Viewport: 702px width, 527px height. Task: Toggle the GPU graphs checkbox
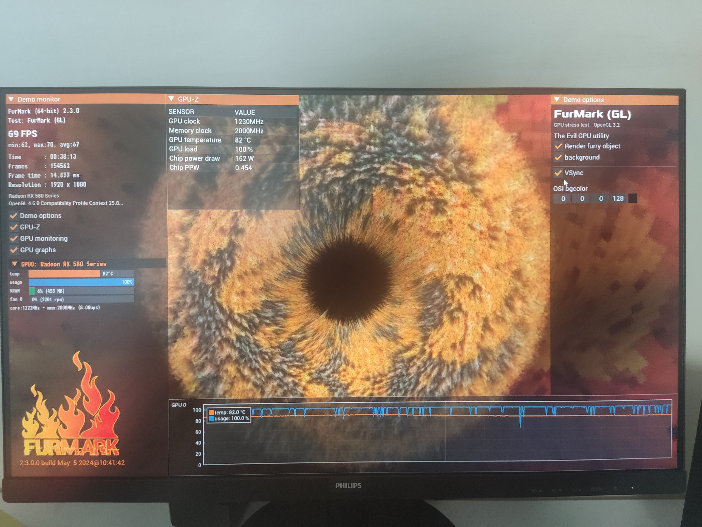click(x=14, y=250)
